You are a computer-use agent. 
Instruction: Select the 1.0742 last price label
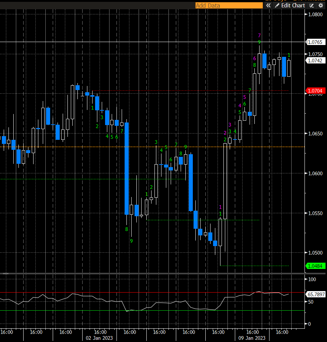315,61
